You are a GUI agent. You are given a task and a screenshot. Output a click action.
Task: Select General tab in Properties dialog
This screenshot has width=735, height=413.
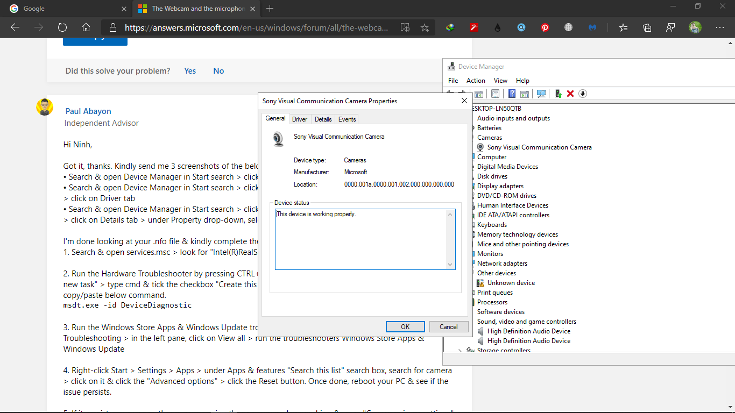pyautogui.click(x=275, y=118)
